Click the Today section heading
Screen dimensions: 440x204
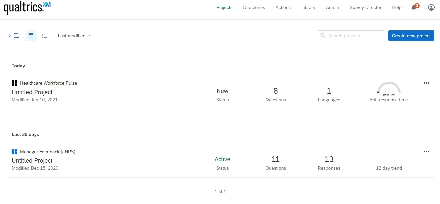[x=18, y=66]
